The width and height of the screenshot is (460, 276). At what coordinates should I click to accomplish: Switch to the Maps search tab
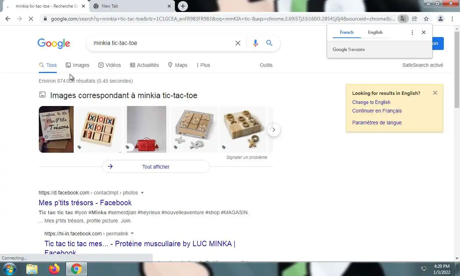[178, 65]
